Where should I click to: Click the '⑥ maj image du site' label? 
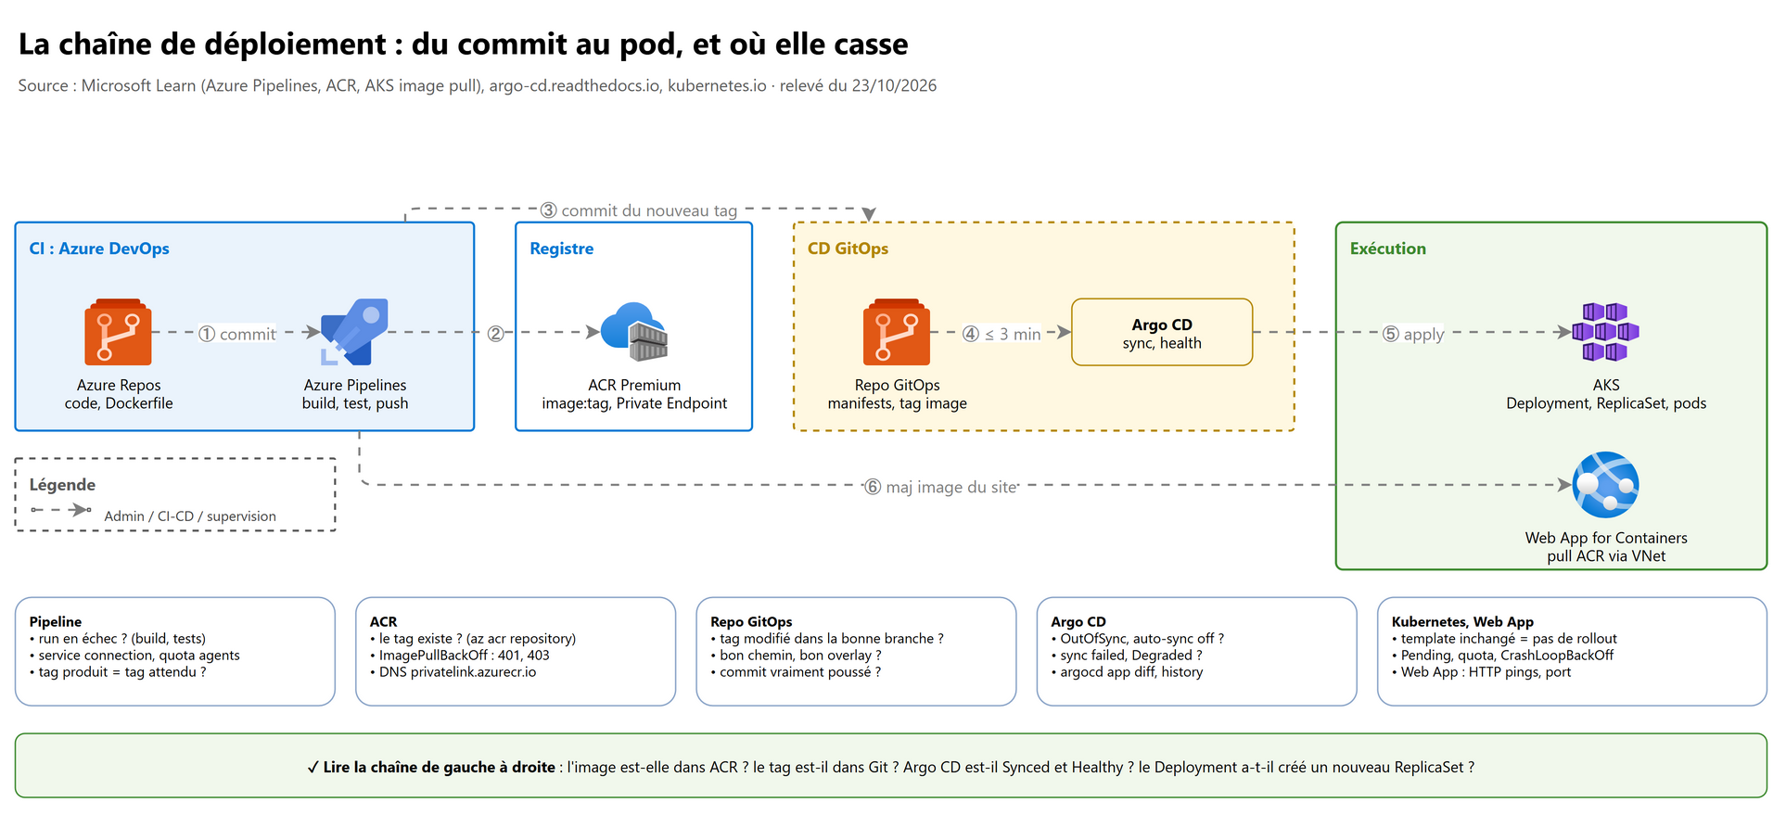[940, 487]
